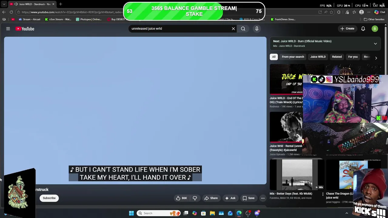Go to YouTube home via logo
388x218 pixels.
(25, 29)
